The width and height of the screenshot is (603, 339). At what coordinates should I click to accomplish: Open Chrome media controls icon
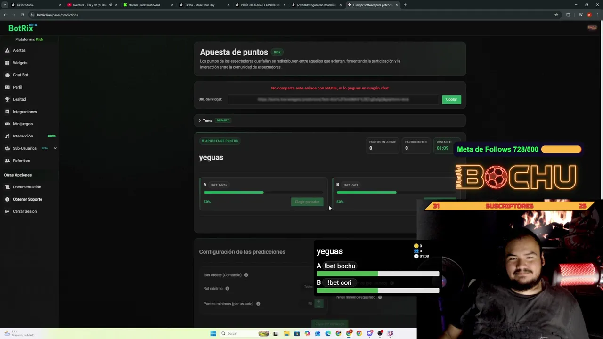[x=580, y=15]
